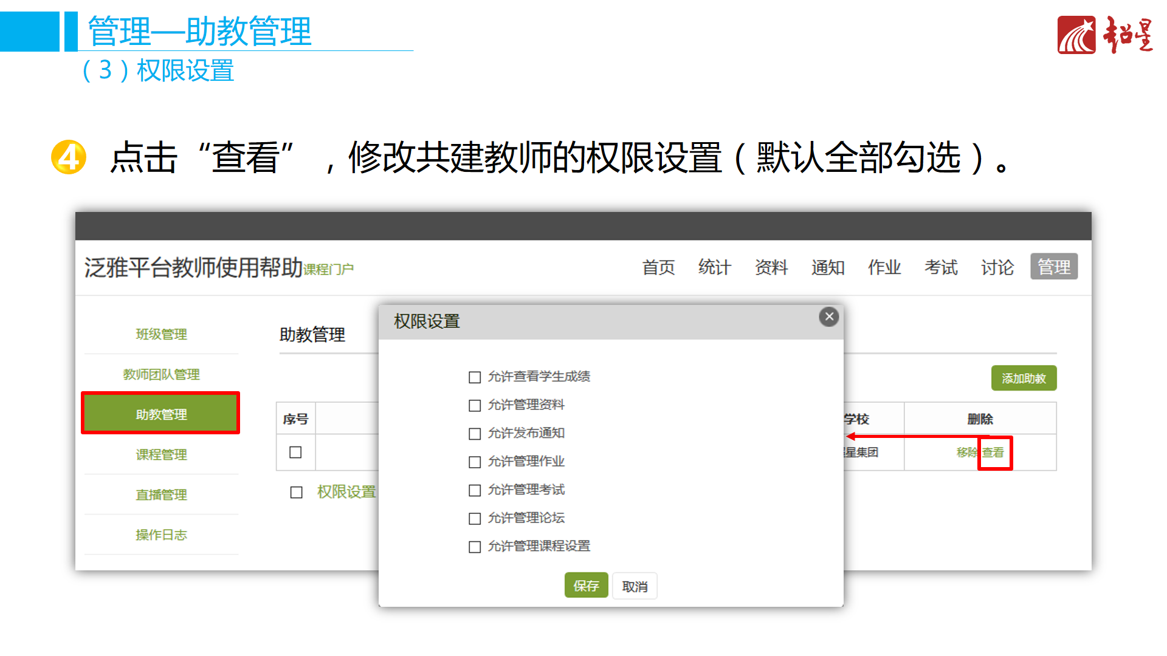Check 允许管理课程设置 box
The image size is (1167, 656).
475,547
